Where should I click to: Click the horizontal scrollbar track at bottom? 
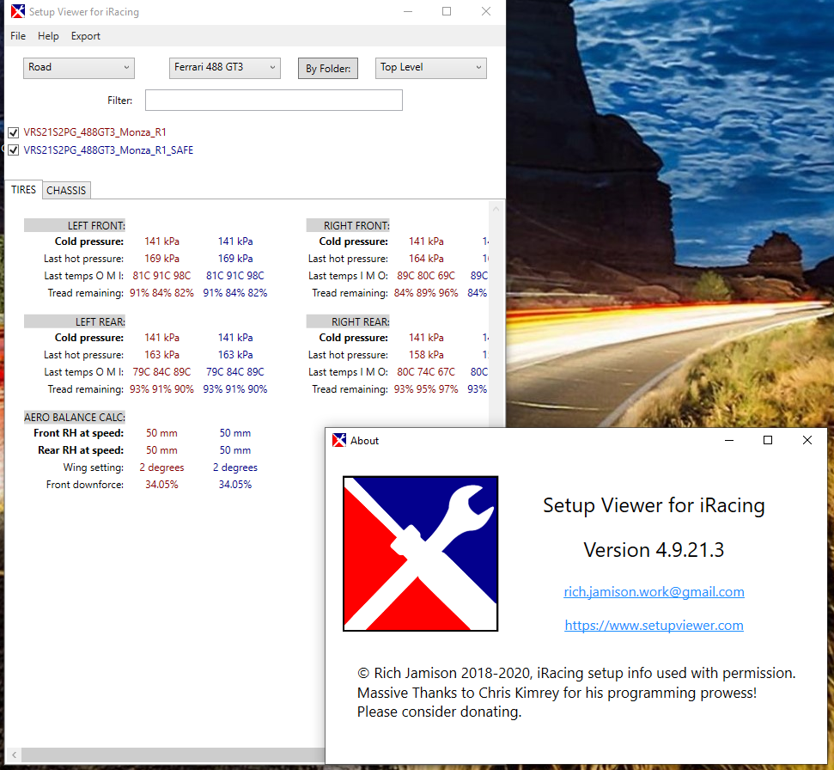(173, 755)
